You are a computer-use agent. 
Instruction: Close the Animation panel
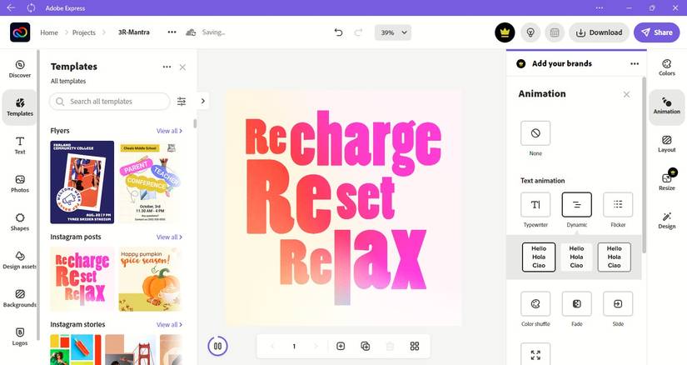coord(626,94)
